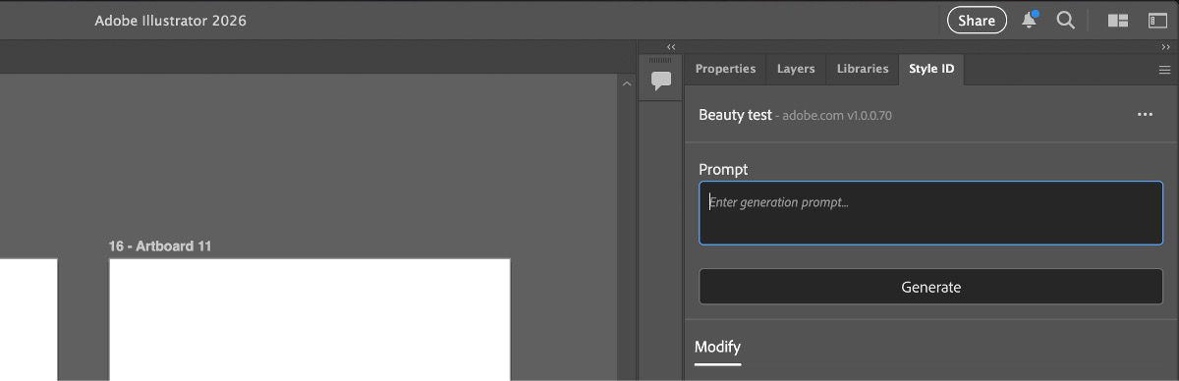Screen dimensions: 1179x381
Task: Collapse the icon dock with double arrows
Action: [x=671, y=47]
